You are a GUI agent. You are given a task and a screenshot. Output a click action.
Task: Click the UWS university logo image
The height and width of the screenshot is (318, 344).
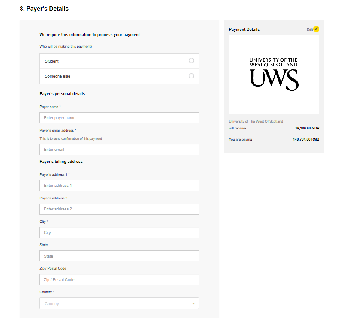[274, 75]
